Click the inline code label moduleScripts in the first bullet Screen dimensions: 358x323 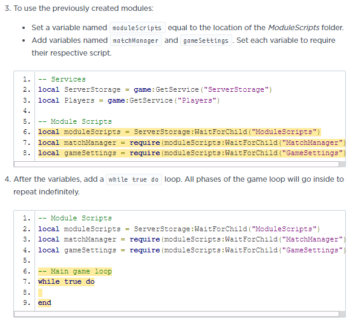pyautogui.click(x=137, y=28)
